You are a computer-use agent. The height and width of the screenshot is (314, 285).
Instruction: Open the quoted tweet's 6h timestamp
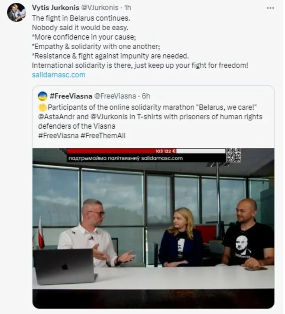pyautogui.click(x=146, y=96)
